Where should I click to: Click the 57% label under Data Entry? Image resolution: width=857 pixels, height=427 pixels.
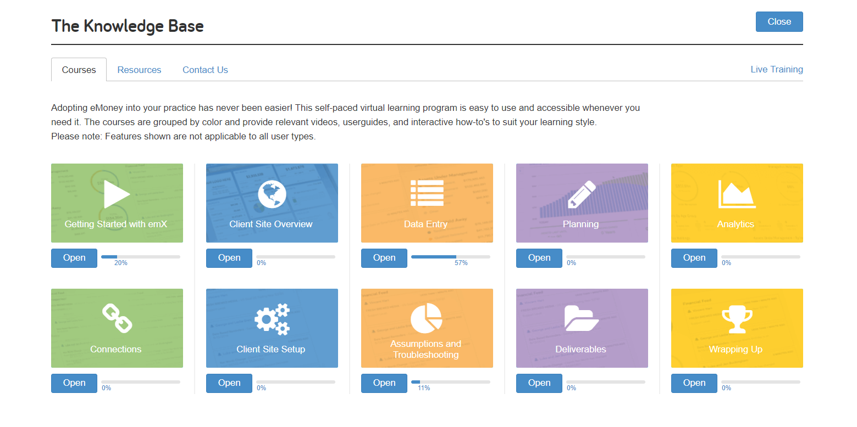461,263
